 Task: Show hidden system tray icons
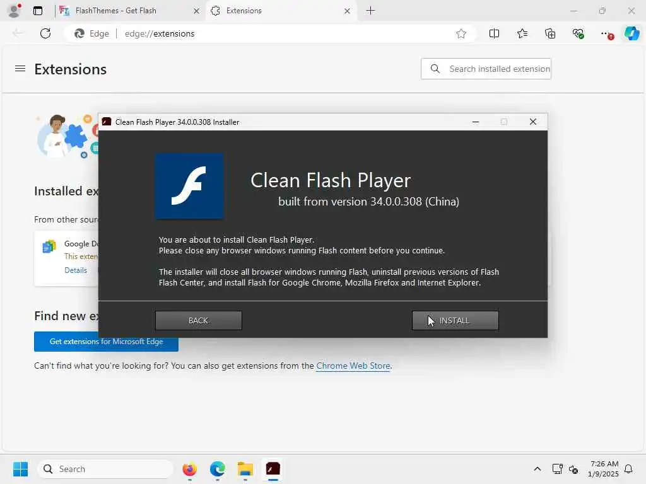pyautogui.click(x=537, y=469)
